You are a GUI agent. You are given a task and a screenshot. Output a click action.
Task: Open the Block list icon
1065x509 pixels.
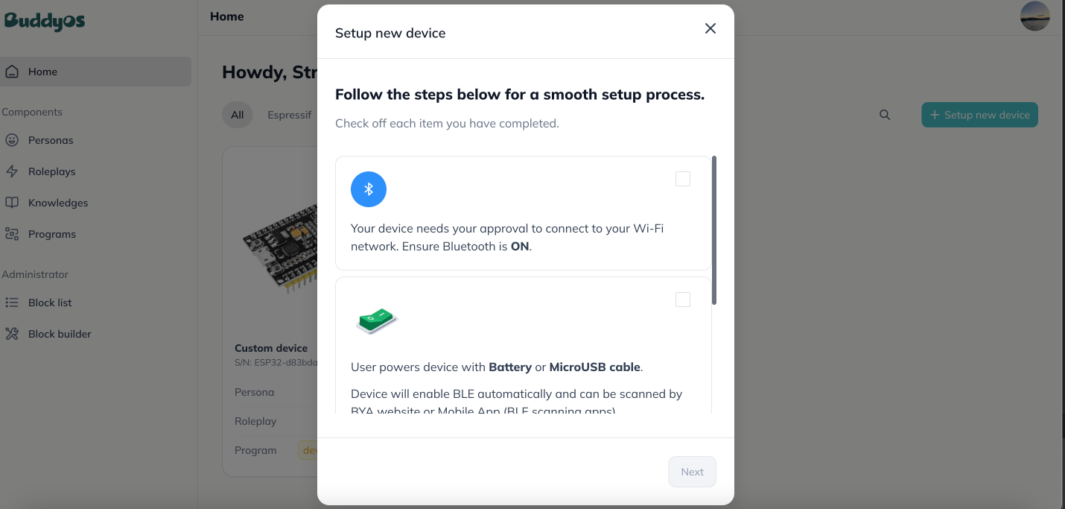(x=12, y=303)
